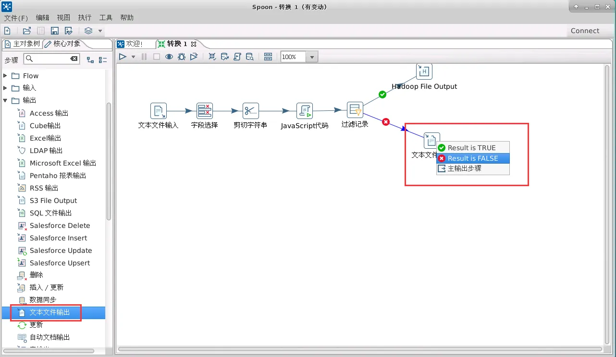Click inside the step search box
The height and width of the screenshot is (357, 616).
[x=51, y=59]
